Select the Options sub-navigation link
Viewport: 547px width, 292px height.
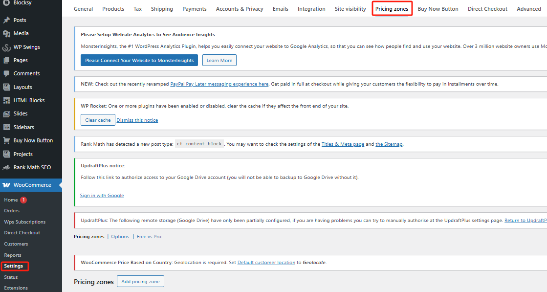120,237
